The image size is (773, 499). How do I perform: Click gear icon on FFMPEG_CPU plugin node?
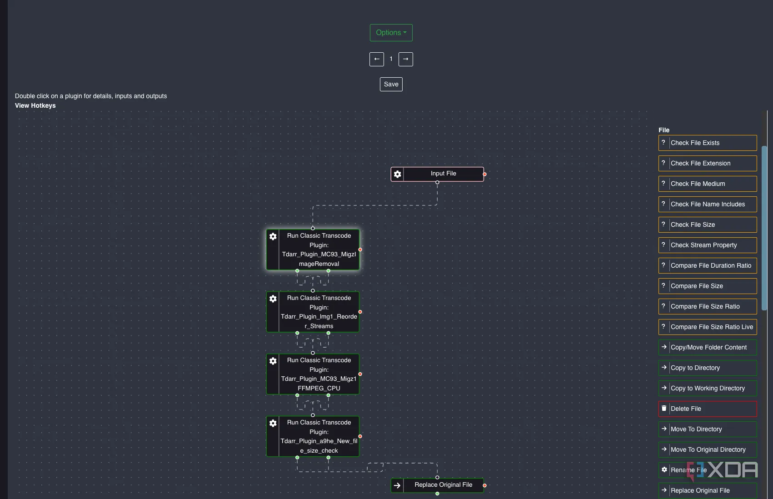[273, 361]
